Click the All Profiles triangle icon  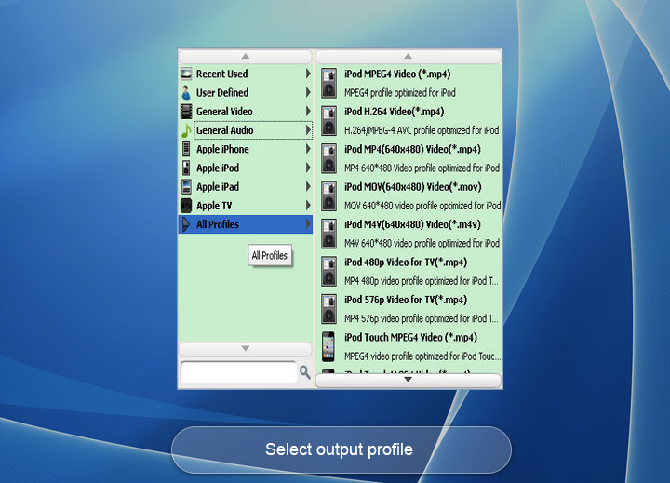tap(186, 224)
